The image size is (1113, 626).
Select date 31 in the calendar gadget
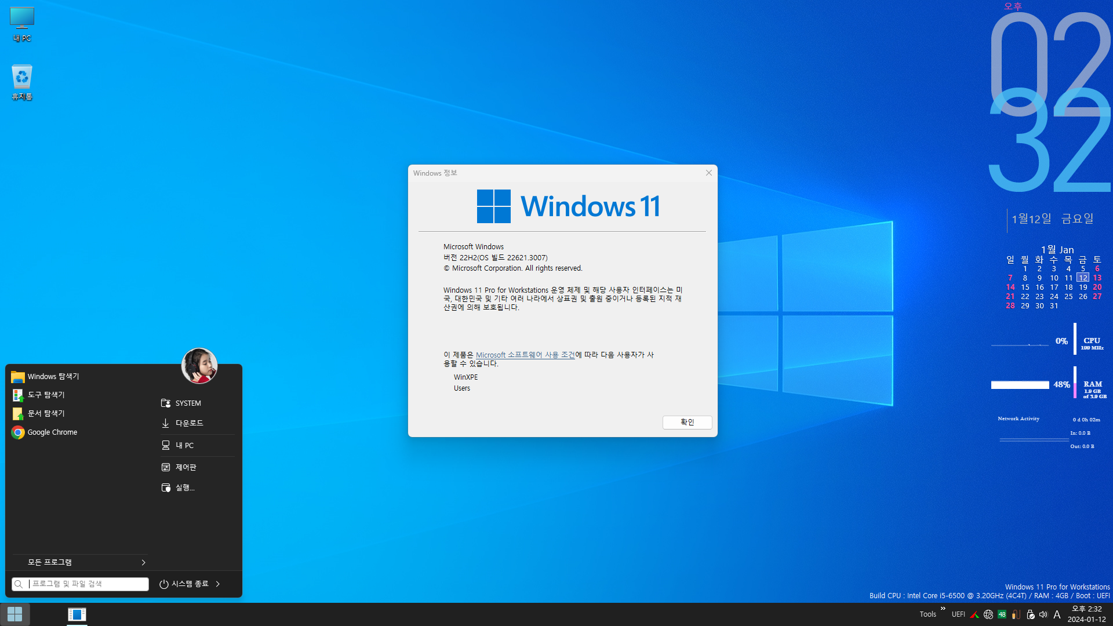tap(1054, 306)
